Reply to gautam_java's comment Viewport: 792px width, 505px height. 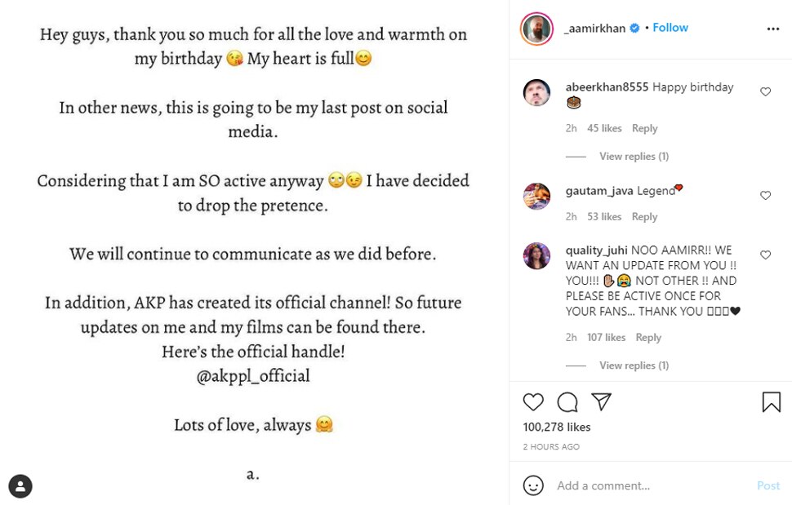(644, 217)
